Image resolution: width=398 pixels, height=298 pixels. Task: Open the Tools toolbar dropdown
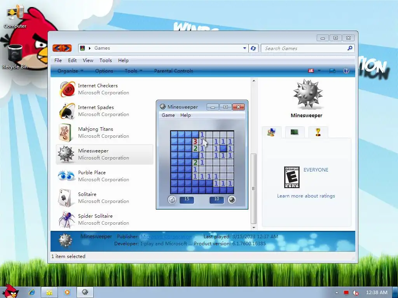(x=134, y=71)
